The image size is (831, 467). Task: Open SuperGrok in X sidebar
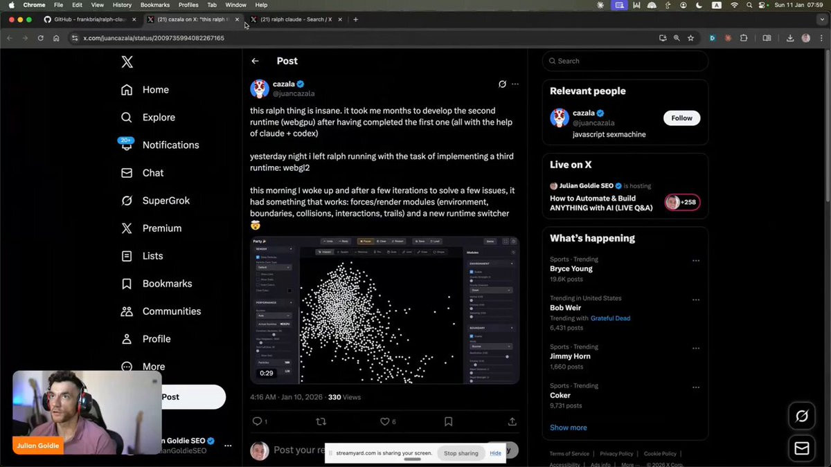(x=155, y=201)
